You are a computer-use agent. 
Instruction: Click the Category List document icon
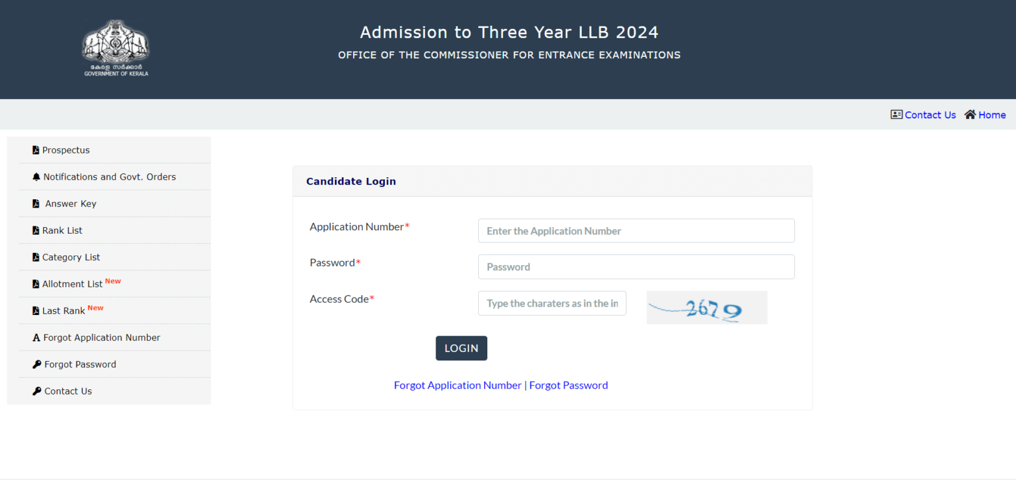(36, 257)
